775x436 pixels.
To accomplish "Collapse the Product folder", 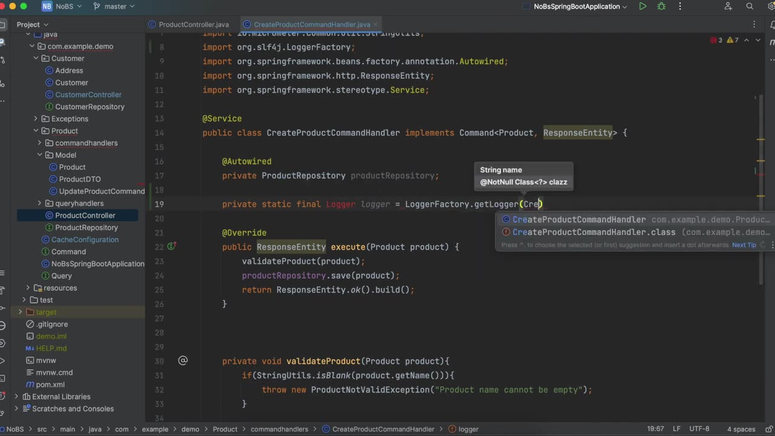I will [36, 131].
